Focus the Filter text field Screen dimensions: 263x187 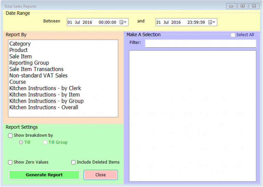[x=201, y=43]
